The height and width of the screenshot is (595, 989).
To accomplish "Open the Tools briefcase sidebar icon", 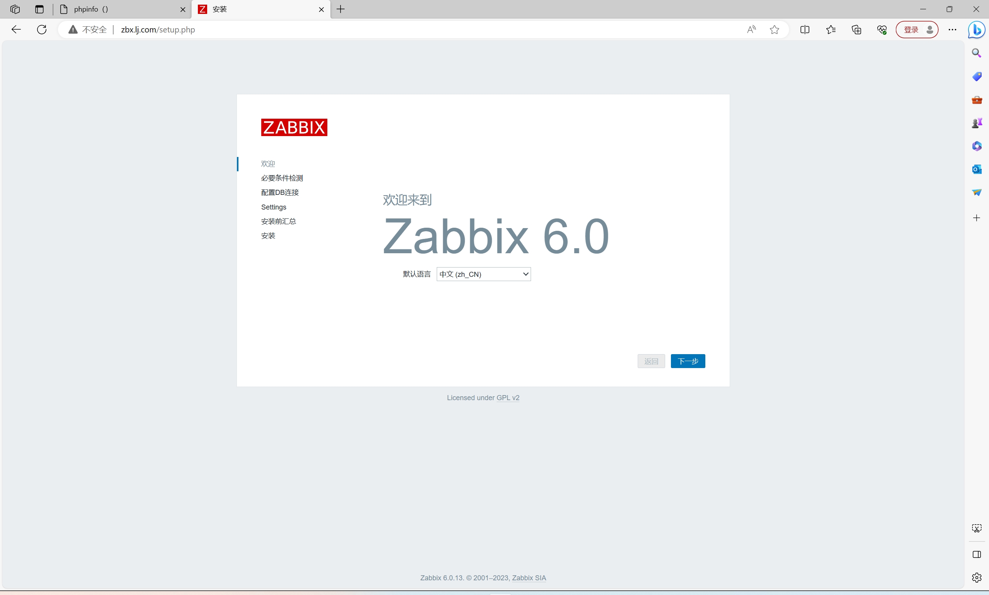I will click(x=977, y=99).
